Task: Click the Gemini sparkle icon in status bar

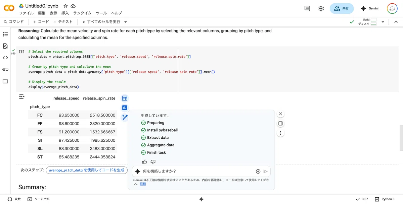Action: point(201,199)
